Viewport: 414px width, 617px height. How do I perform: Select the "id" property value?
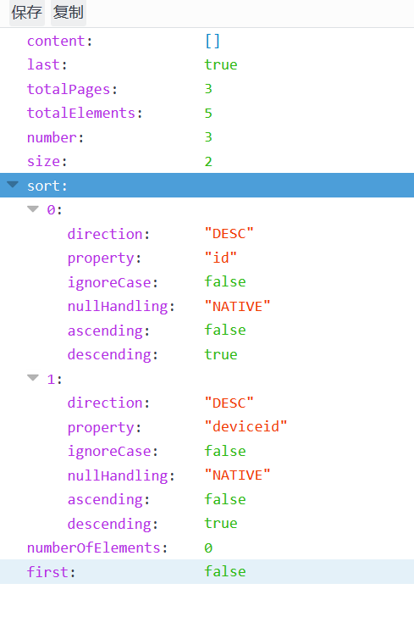tap(221, 258)
